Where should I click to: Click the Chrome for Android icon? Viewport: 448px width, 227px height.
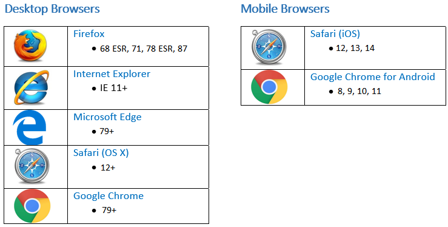pyautogui.click(x=269, y=87)
